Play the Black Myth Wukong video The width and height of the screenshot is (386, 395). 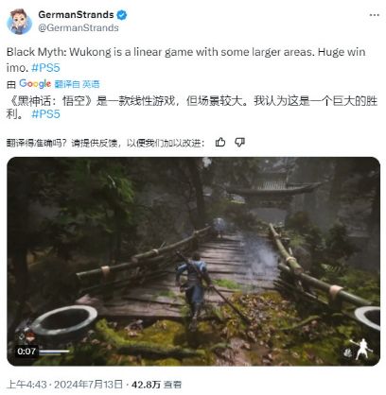[x=193, y=261]
